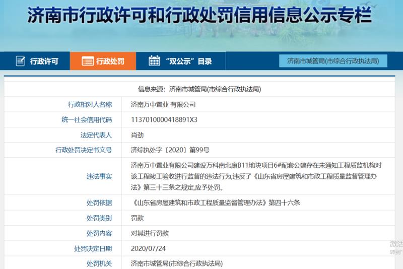Click the 行政处罚决定书文号 label
403x269 pixels.
point(84,150)
